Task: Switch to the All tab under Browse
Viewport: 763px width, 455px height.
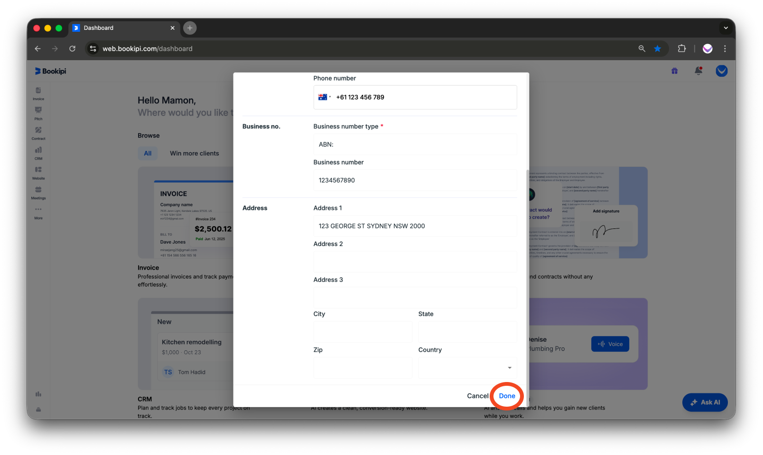Action: (x=148, y=153)
